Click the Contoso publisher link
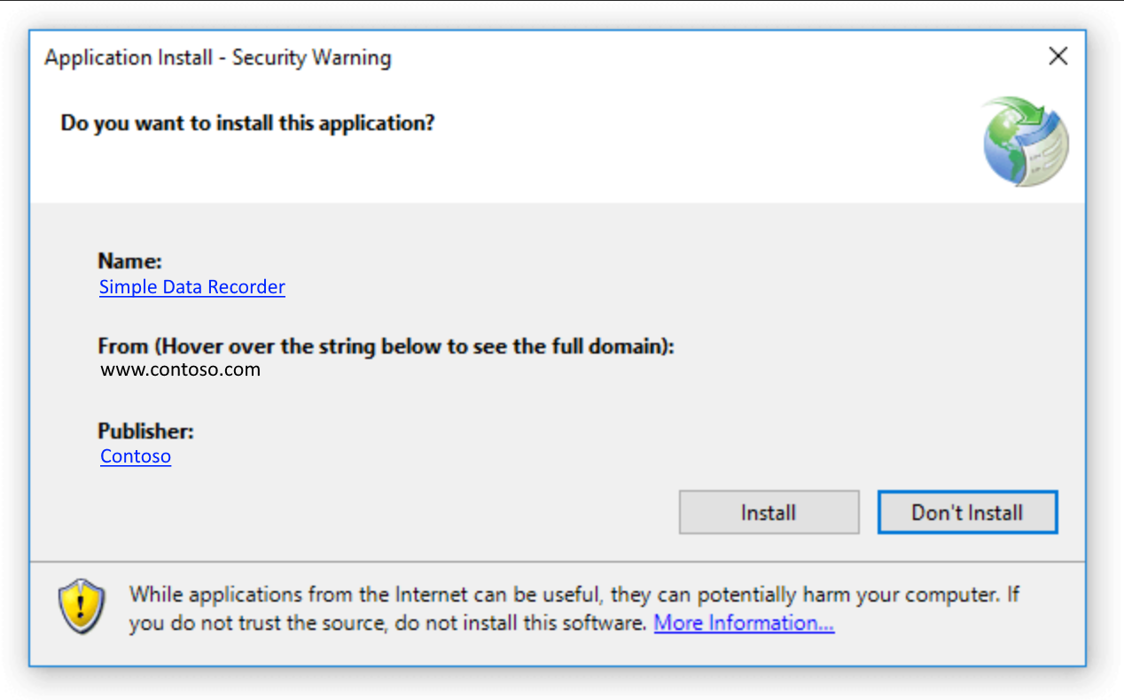 coord(135,456)
